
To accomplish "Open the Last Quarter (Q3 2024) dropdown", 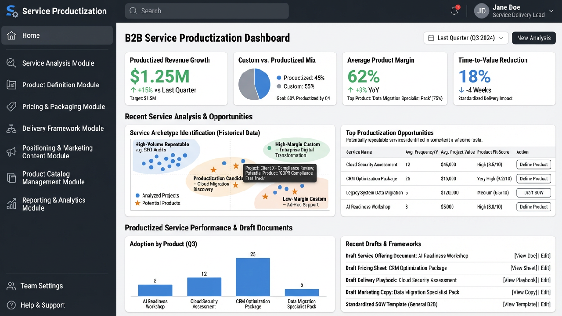I will pyautogui.click(x=466, y=38).
